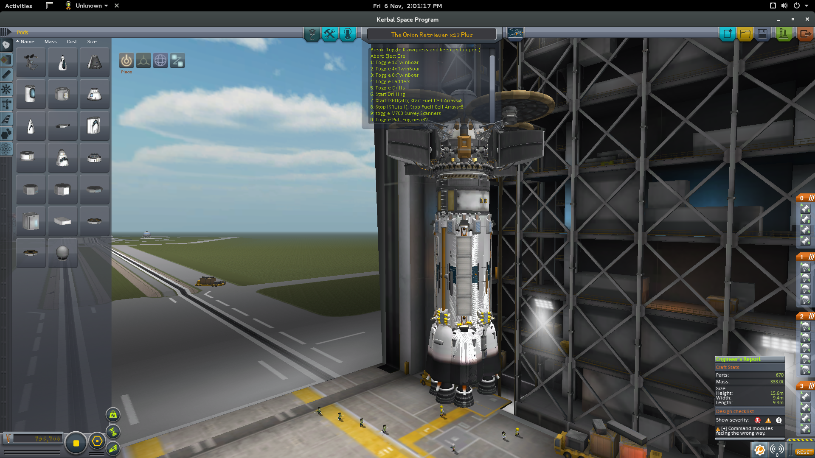Pick the gray sphere probe core part
Screen dimensions: 815x458
(x=63, y=253)
